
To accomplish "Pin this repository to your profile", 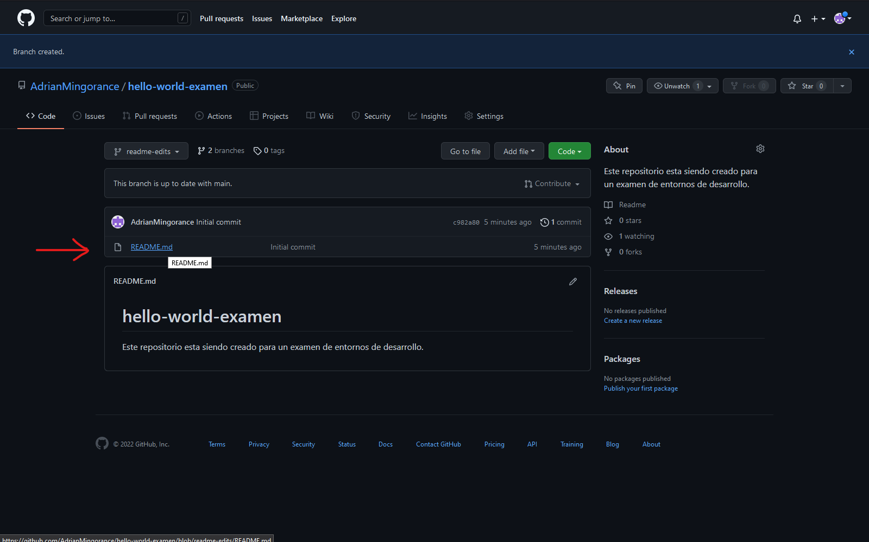I will 624,86.
